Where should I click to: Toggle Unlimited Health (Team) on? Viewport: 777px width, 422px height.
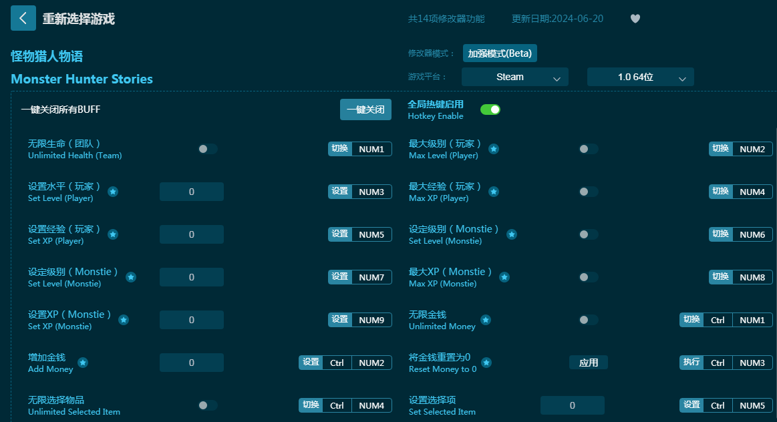tap(208, 149)
